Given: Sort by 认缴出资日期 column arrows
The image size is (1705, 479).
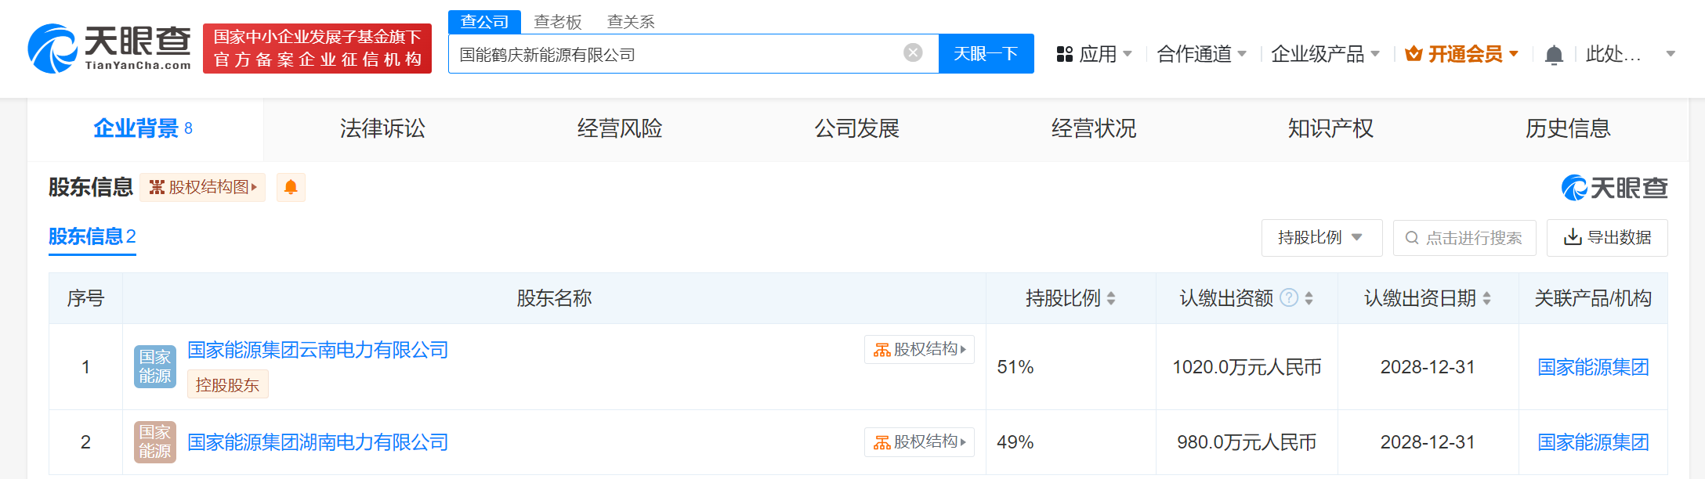Looking at the screenshot, I should click(1486, 298).
